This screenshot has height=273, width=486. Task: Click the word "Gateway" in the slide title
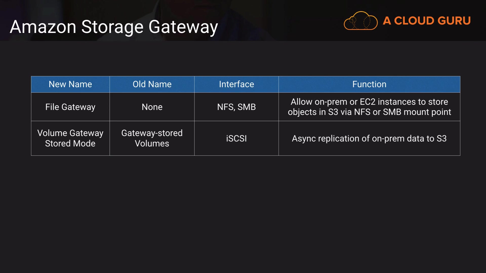(x=183, y=27)
